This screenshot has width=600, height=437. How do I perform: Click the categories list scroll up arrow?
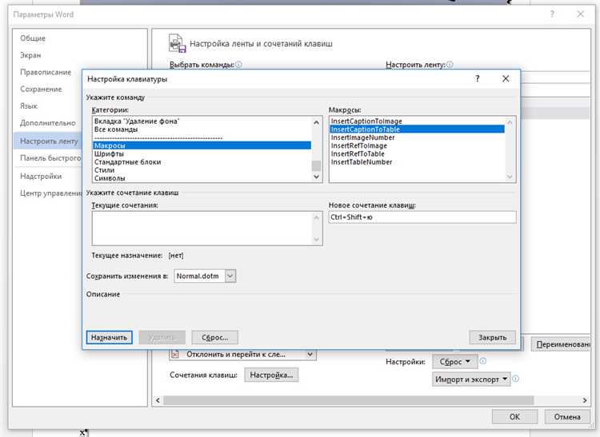[x=316, y=122]
